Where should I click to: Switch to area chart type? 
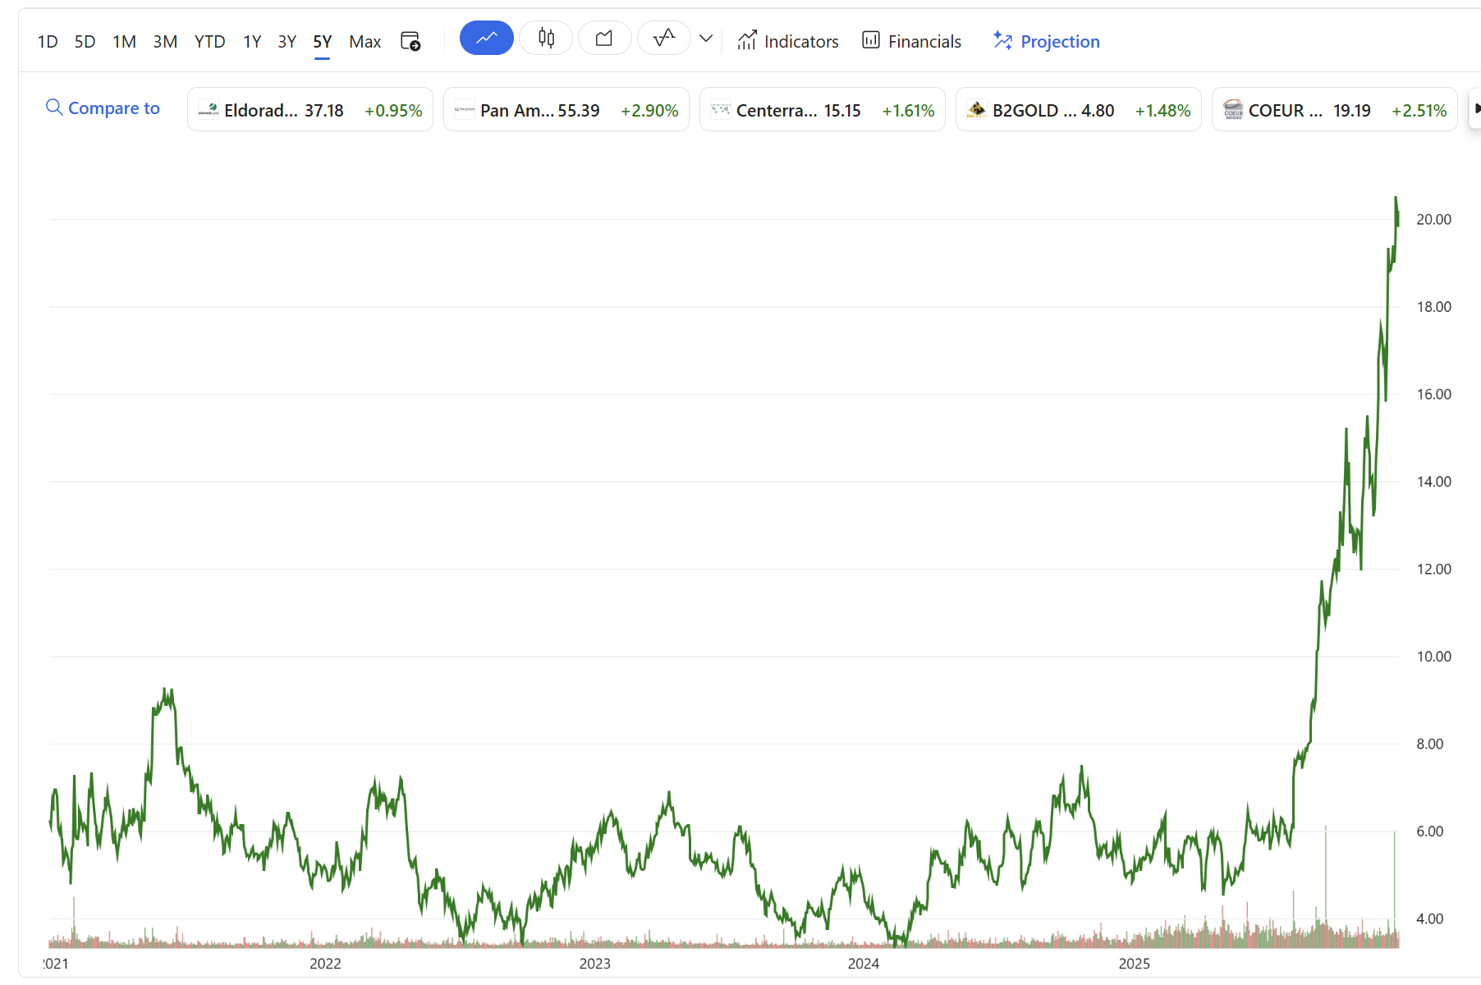click(x=605, y=39)
